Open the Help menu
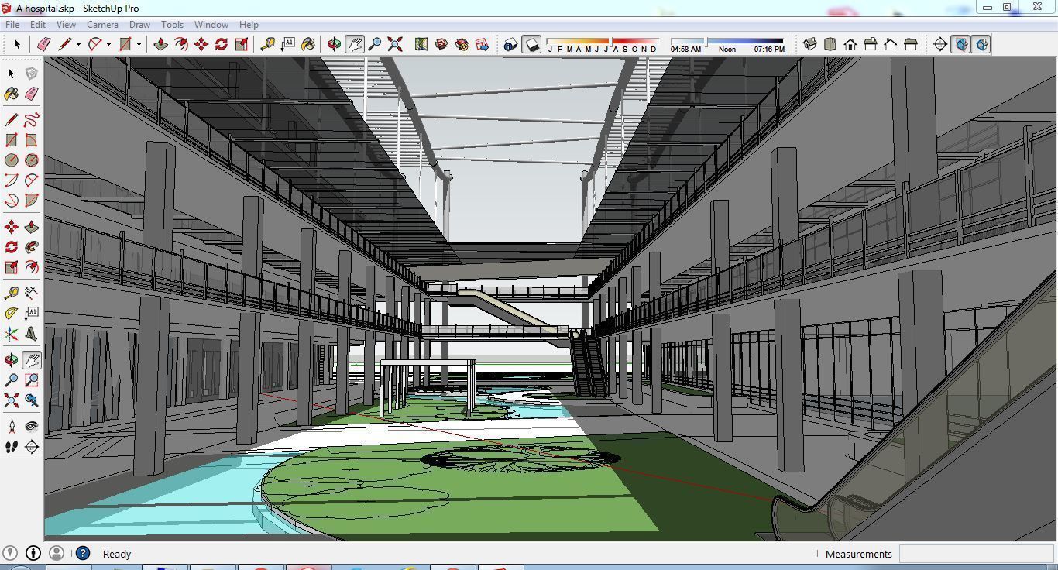The image size is (1058, 570). coord(249,24)
